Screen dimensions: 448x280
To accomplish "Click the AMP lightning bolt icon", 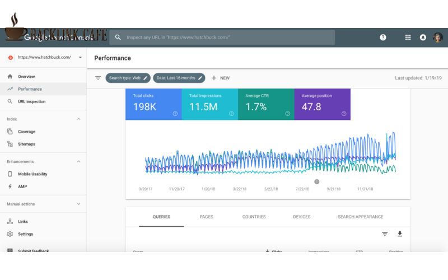I will (10, 186).
